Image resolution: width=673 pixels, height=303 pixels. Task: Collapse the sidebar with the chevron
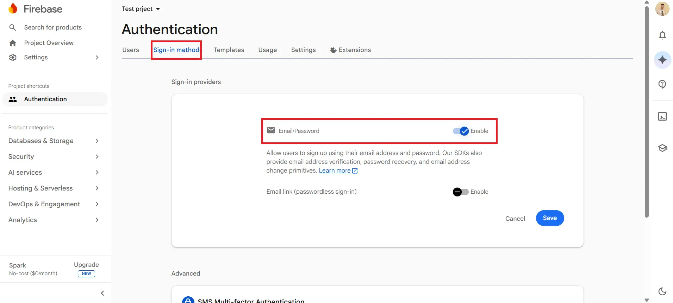[x=102, y=293]
